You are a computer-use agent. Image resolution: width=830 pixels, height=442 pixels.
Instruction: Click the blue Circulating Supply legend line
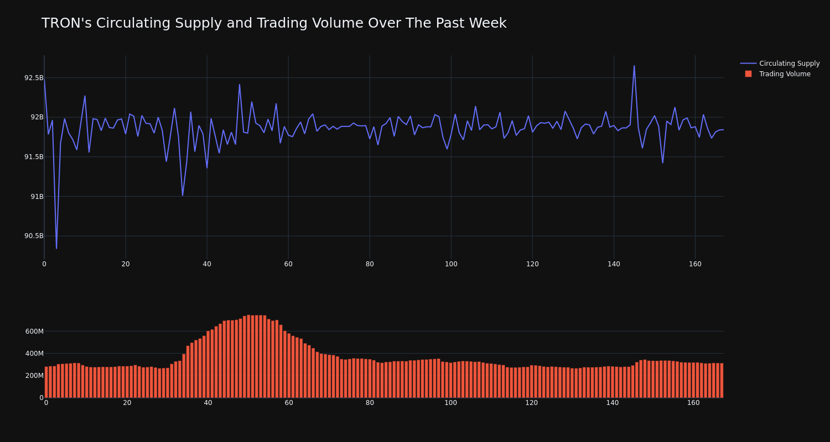748,64
